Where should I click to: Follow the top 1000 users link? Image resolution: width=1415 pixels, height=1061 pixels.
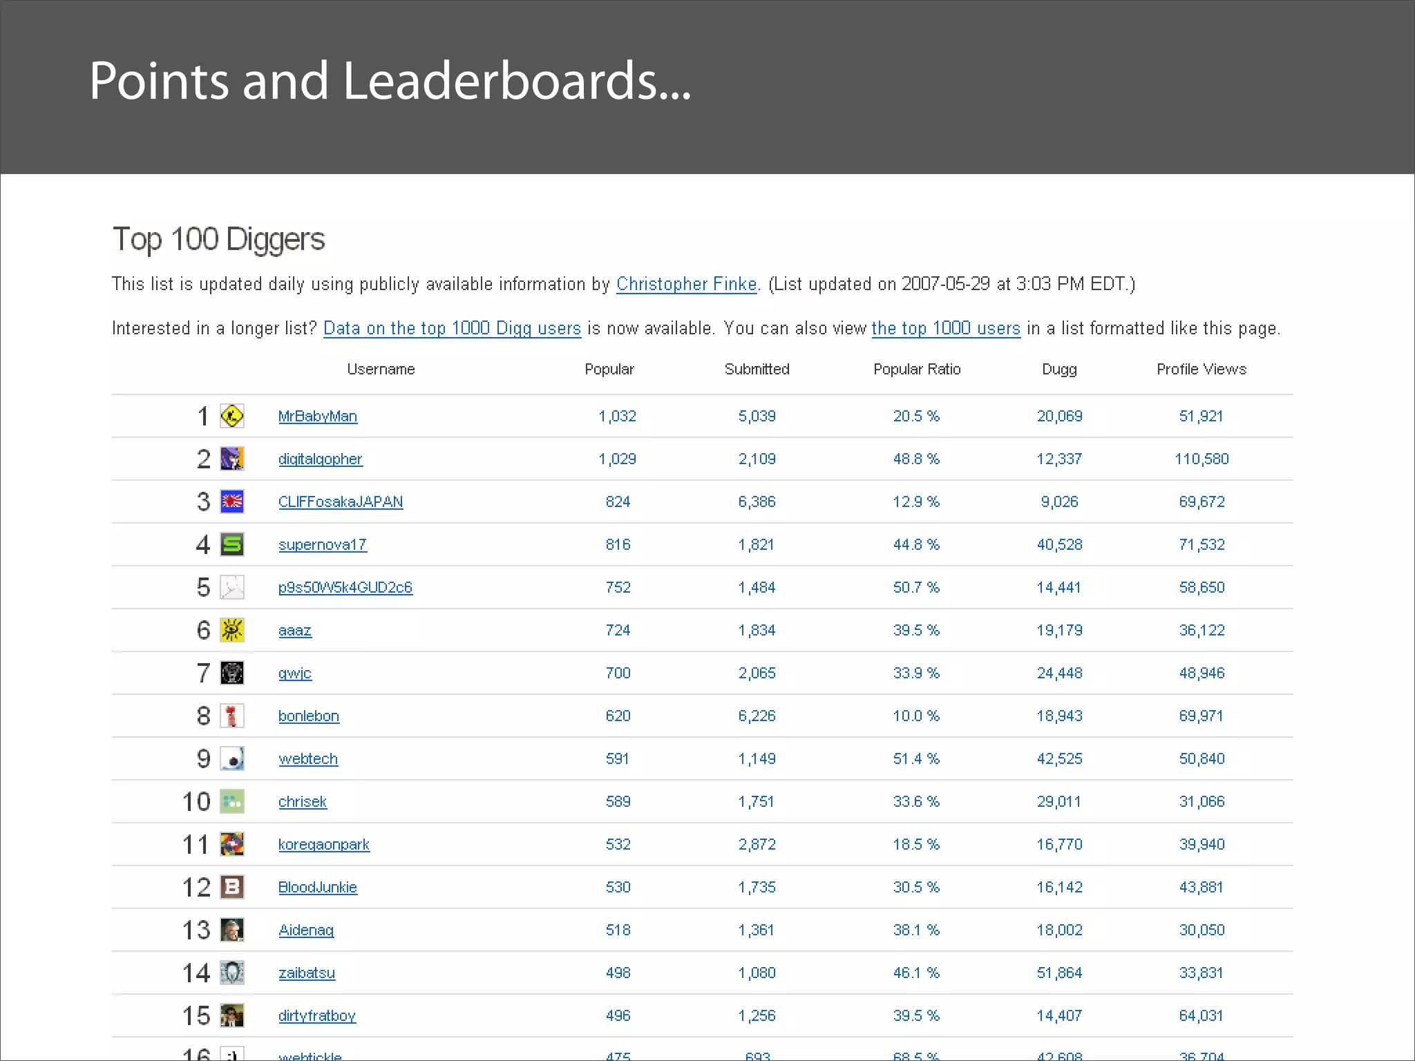pos(945,328)
